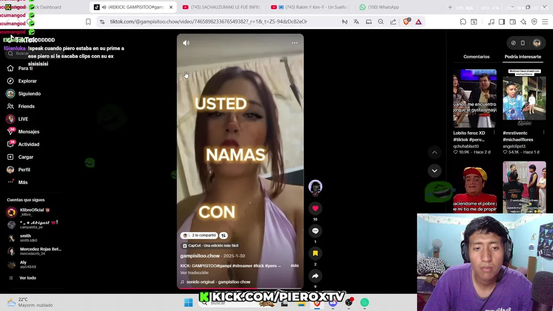Open the Explorar page
The height and width of the screenshot is (311, 553).
pyautogui.click(x=27, y=81)
